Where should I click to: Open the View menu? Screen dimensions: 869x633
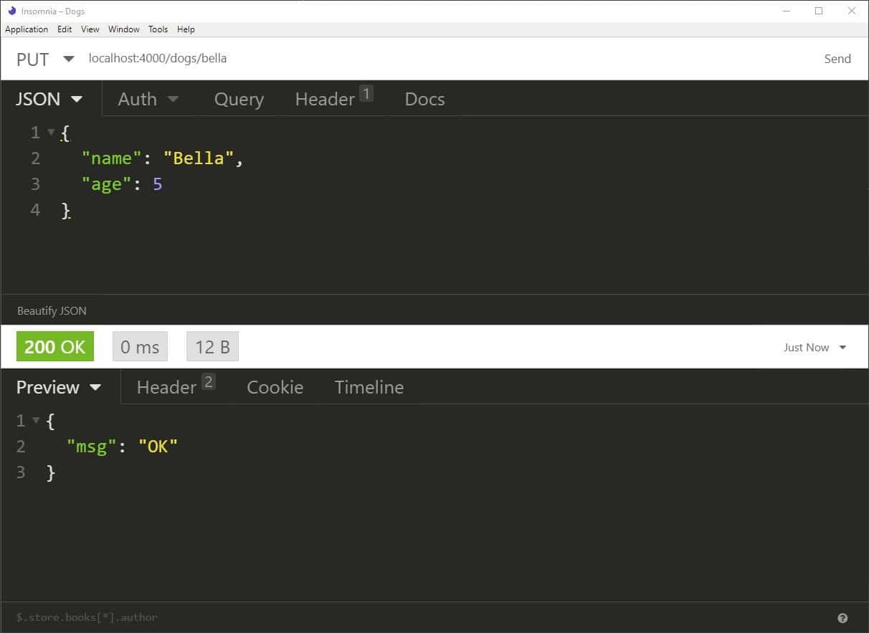pyautogui.click(x=90, y=29)
